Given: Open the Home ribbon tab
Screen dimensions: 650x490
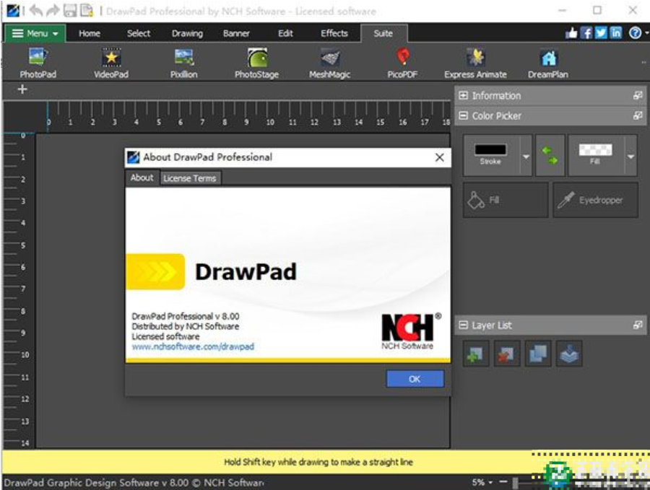Looking at the screenshot, I should 90,33.
